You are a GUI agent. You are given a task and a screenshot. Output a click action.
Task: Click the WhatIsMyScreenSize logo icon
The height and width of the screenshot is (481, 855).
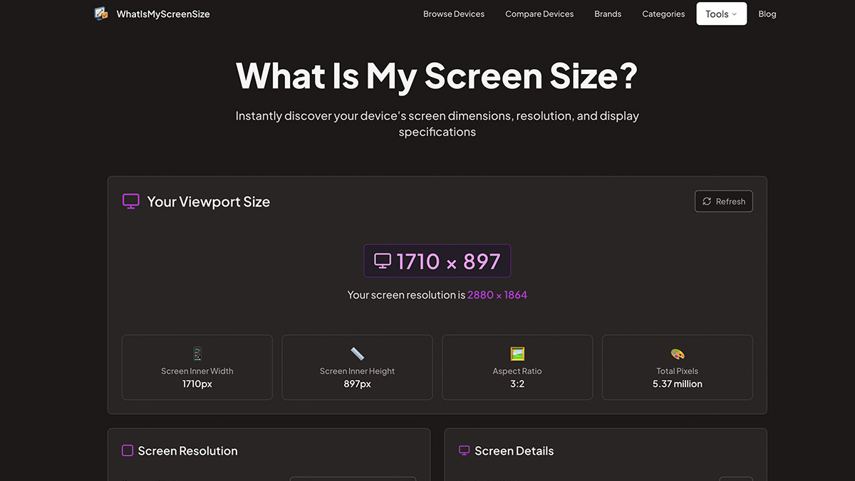(101, 14)
